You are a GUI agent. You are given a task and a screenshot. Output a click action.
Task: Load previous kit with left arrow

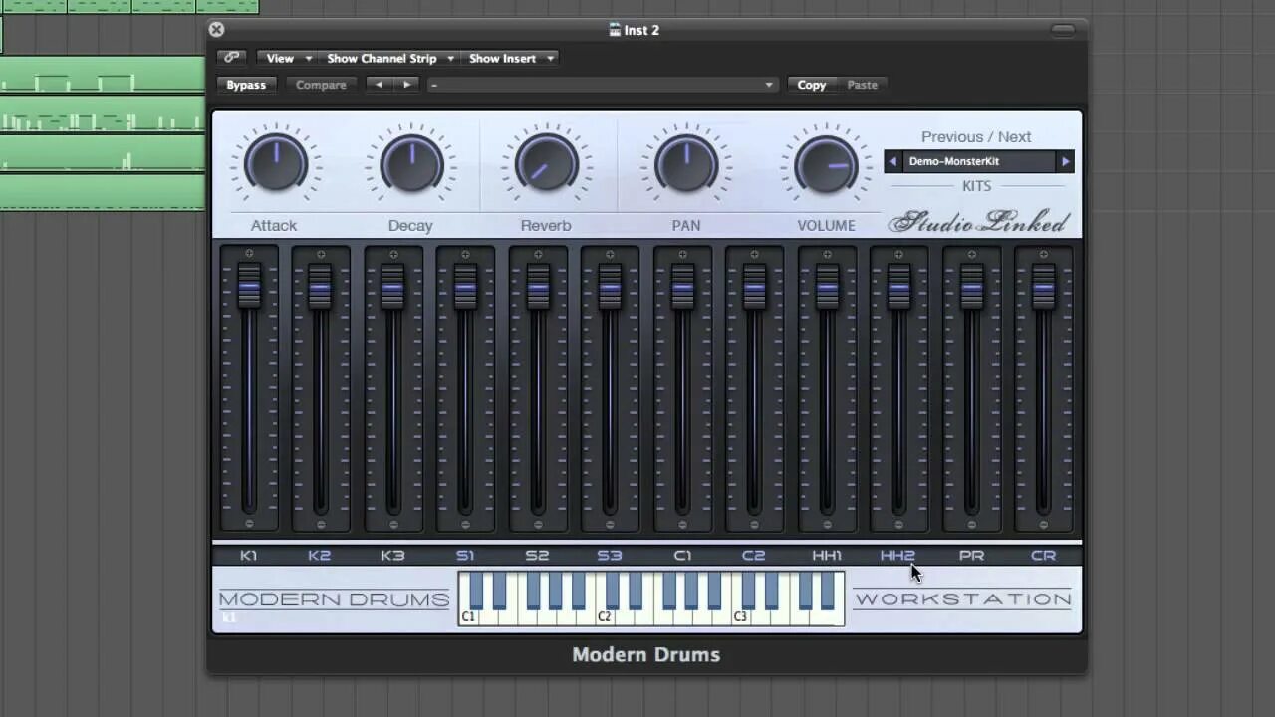892,161
